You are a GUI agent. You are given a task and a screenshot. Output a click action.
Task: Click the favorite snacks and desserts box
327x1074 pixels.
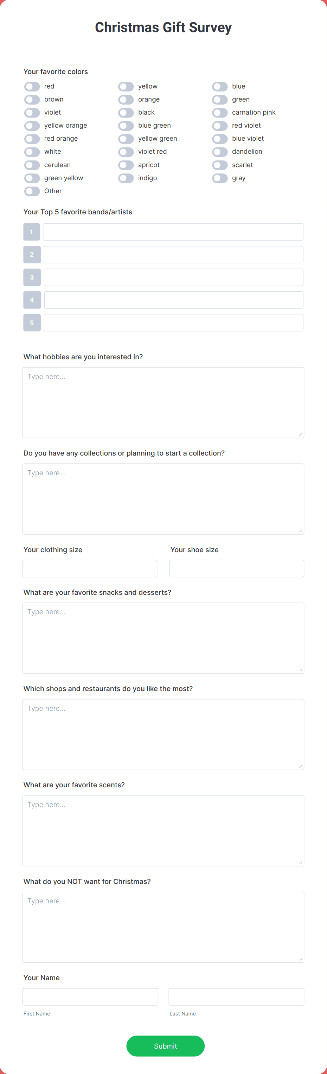pyautogui.click(x=163, y=637)
